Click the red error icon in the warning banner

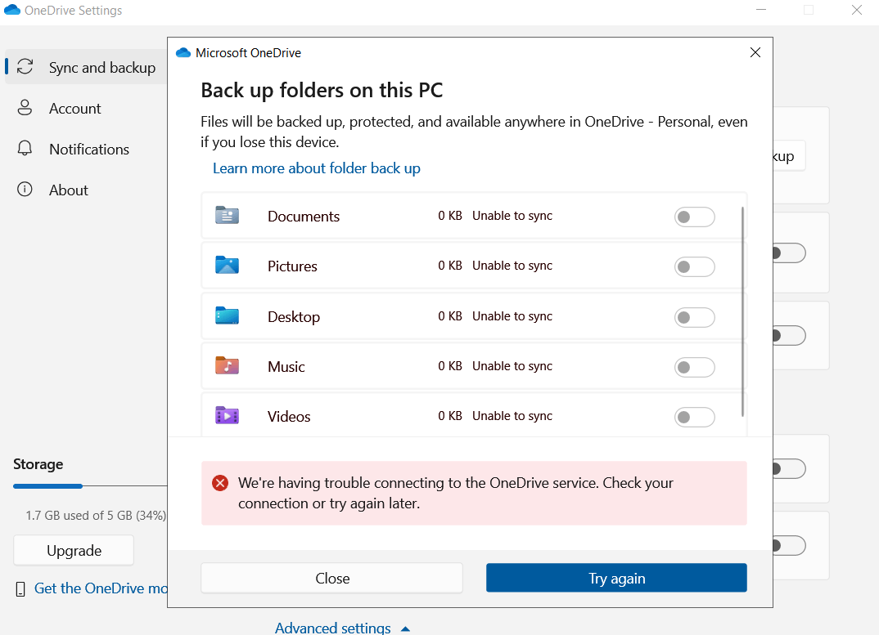click(x=220, y=483)
